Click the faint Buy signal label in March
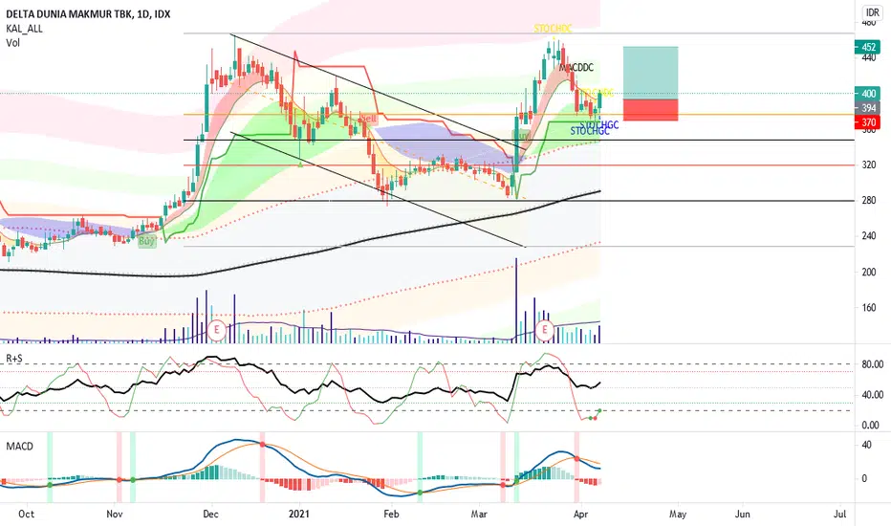891x526 pixels. tap(521, 136)
